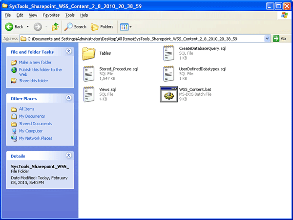Click Publish this folder to the Web

41,72
